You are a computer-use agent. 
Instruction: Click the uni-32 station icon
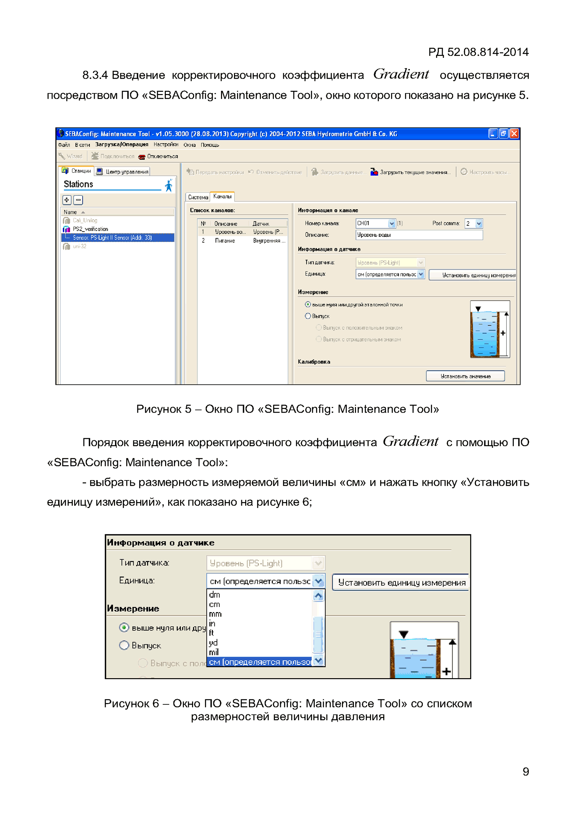66,246
